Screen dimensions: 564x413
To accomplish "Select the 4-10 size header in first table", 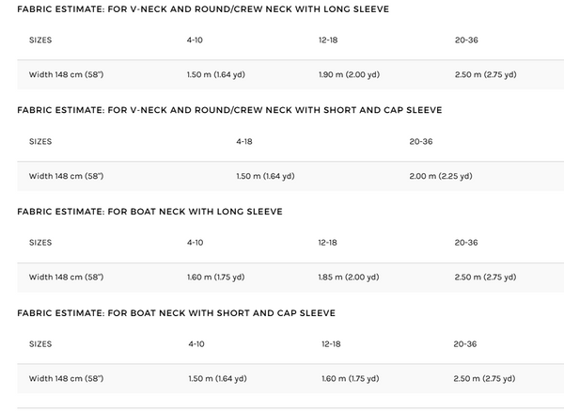I will (195, 40).
